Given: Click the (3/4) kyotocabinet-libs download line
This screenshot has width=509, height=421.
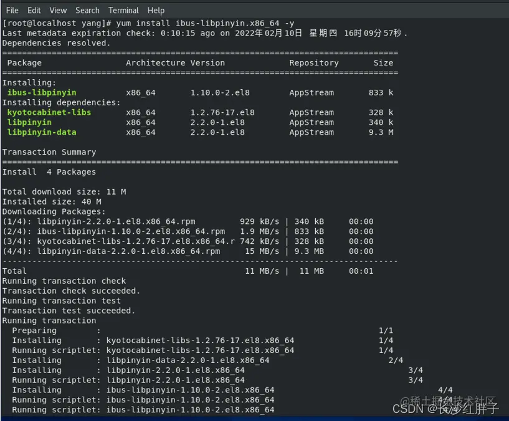Looking at the screenshot, I should 188,241.
